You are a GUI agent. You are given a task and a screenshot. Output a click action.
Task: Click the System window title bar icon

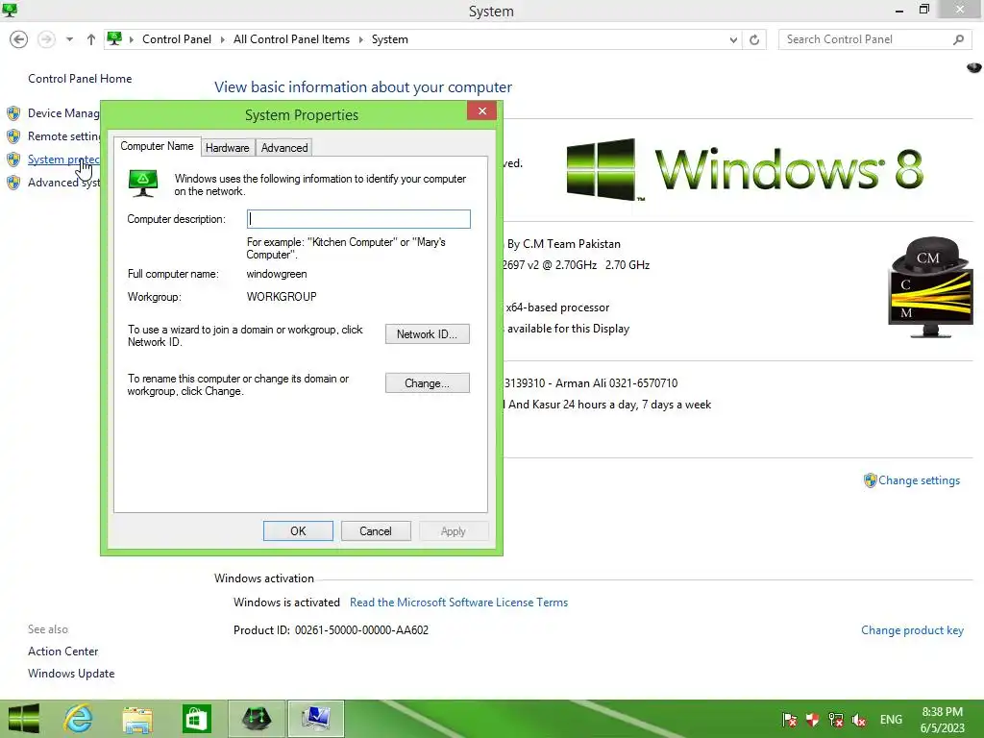pos(10,10)
